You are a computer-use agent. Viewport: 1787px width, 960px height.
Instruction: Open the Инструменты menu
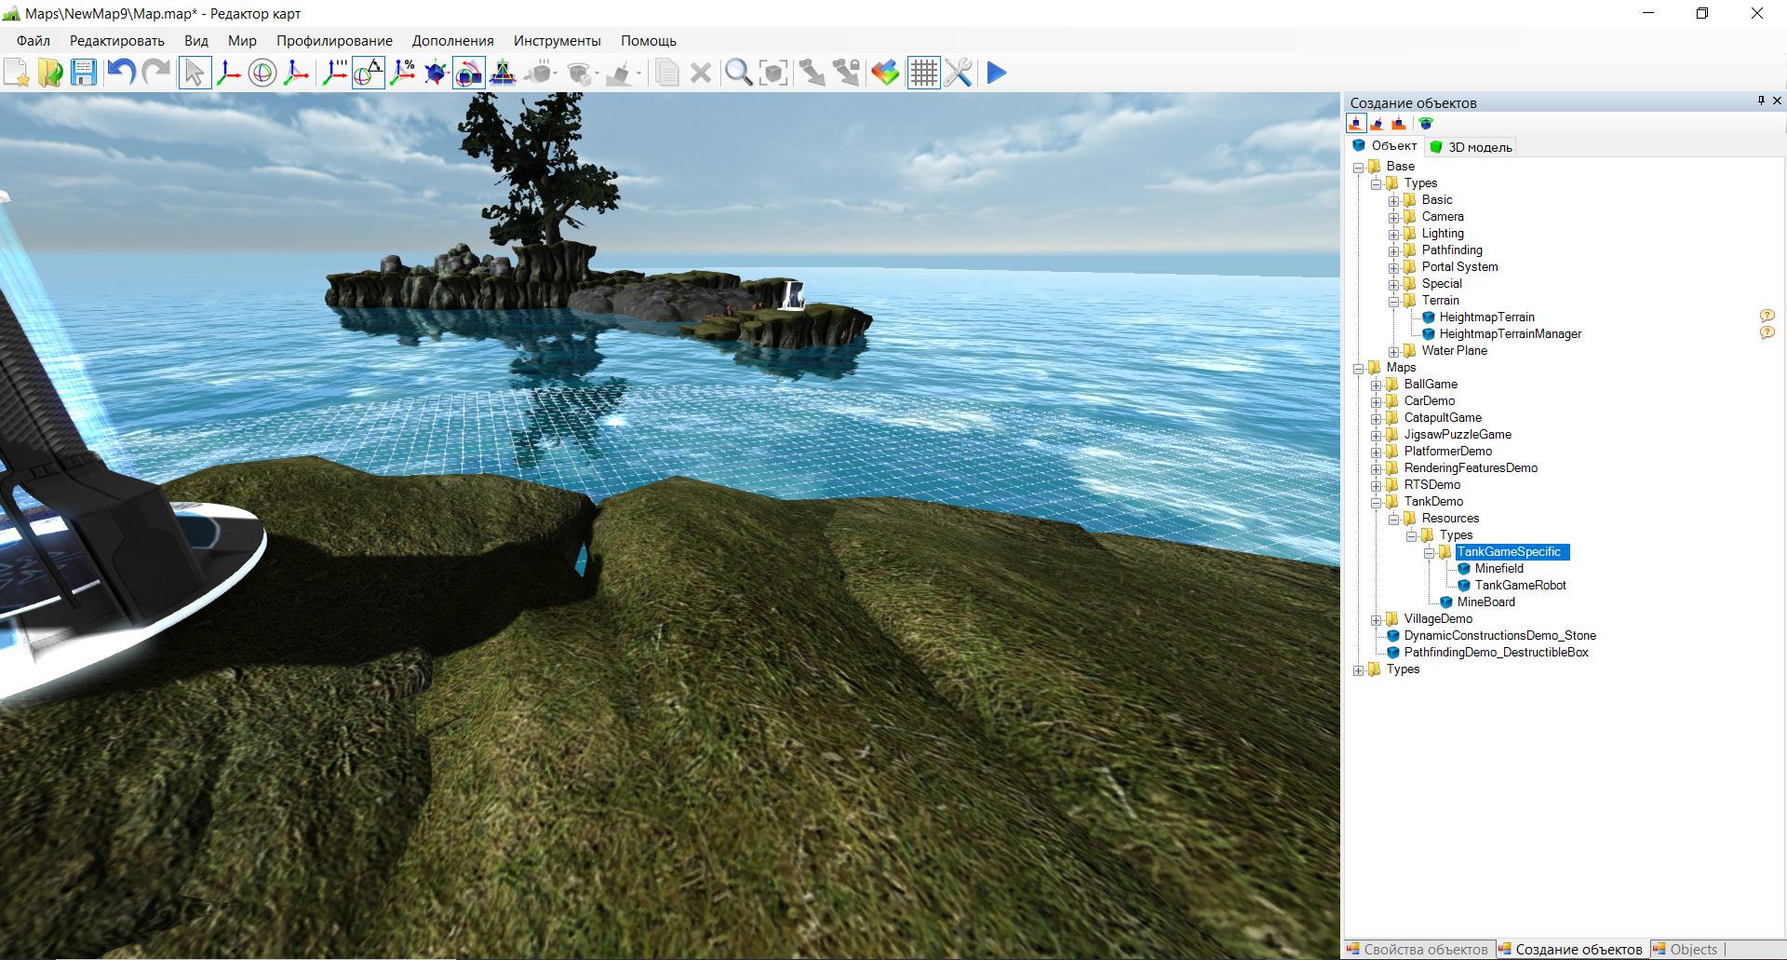click(x=557, y=41)
